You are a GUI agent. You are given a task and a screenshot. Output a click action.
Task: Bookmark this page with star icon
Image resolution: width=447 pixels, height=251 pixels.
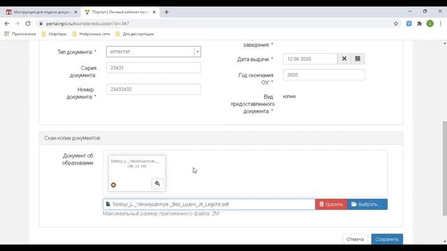point(396,24)
